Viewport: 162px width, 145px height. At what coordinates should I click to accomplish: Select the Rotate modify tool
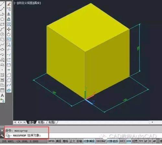click(x=9, y=34)
